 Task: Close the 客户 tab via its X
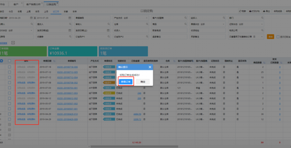pyautogui.click(x=22, y=3)
